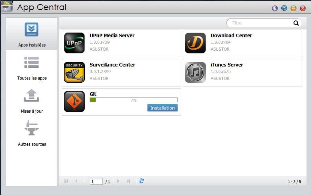Viewport: 311px width, 195px height.
Task: Click the 1 - 5 / 5 item counter
Action: (294, 182)
